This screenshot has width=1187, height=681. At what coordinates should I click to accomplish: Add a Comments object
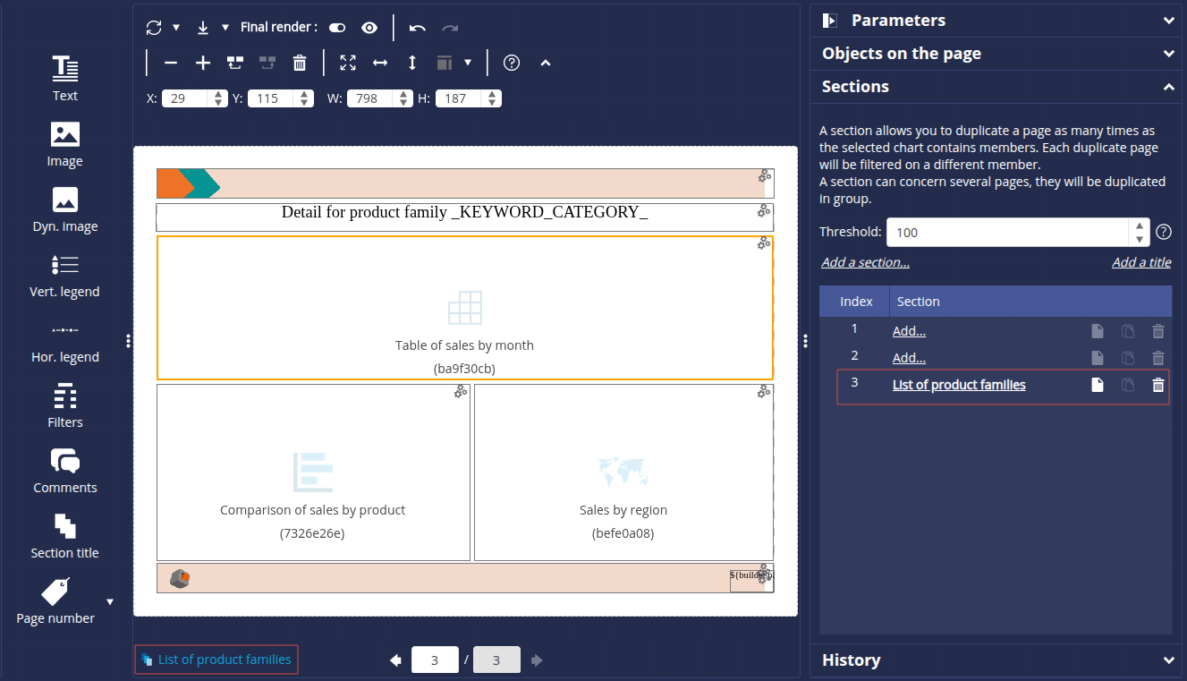pos(64,470)
